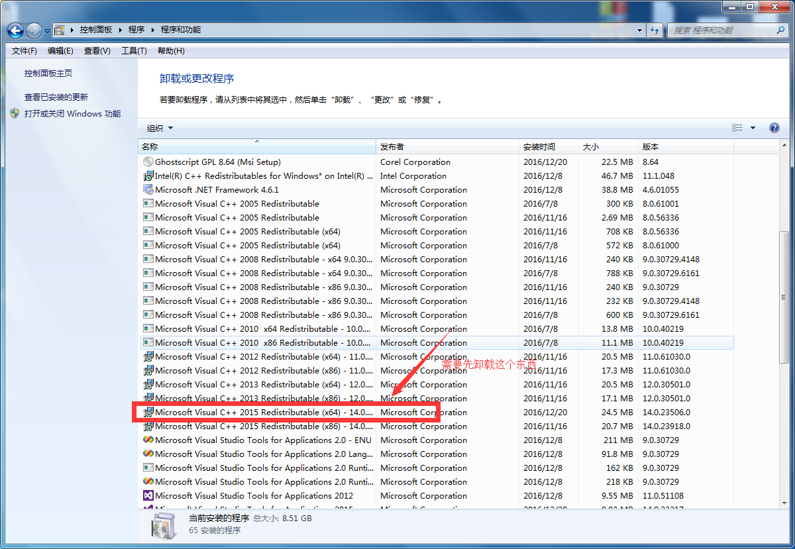The height and width of the screenshot is (549, 795).
Task: Open the 组织 dropdown menu
Action: 160,128
